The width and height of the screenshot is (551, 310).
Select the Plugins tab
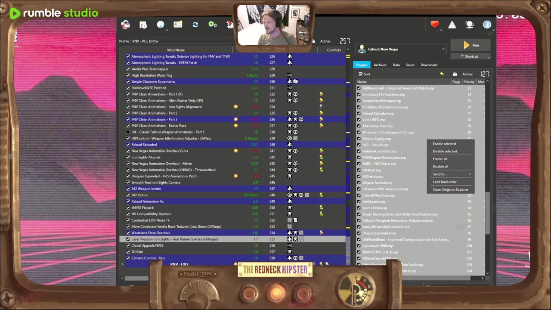click(x=362, y=65)
